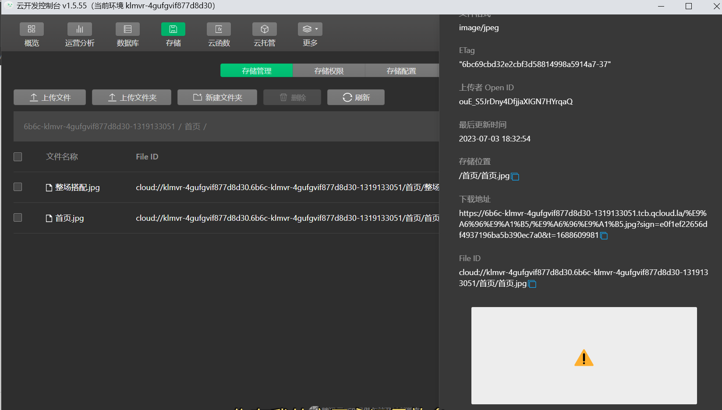
Task: Click the 上传文件 upload file button
Action: 50,97
